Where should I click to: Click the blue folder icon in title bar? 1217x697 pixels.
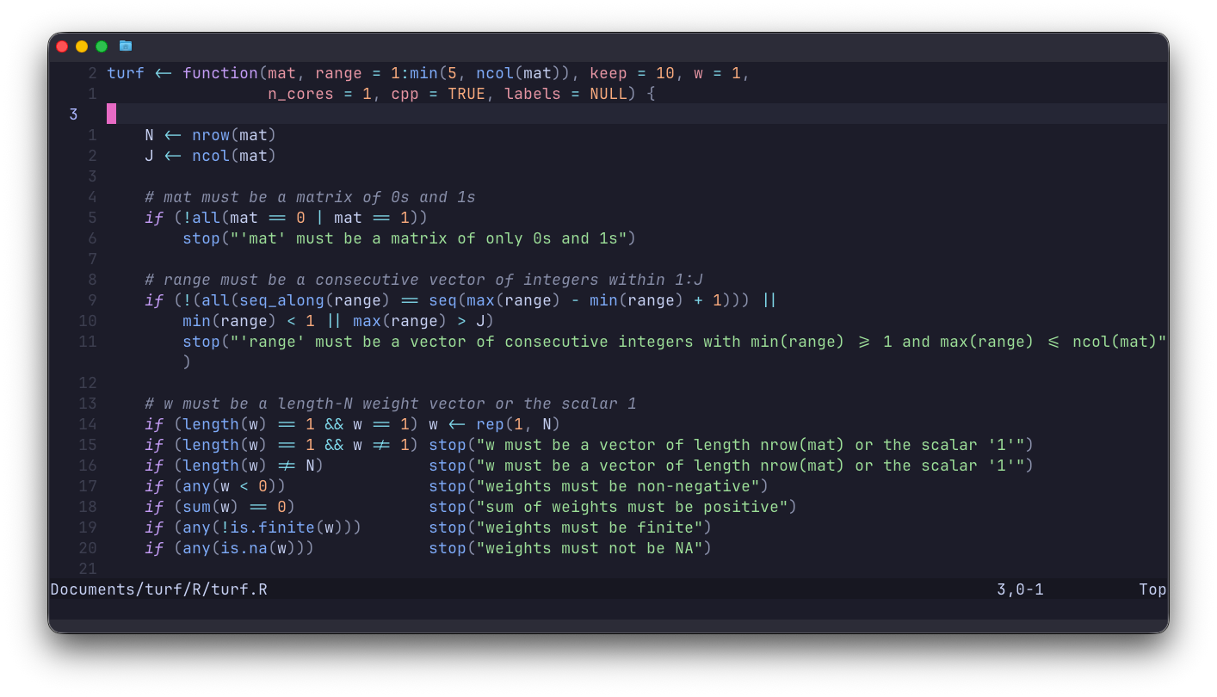pos(126,46)
